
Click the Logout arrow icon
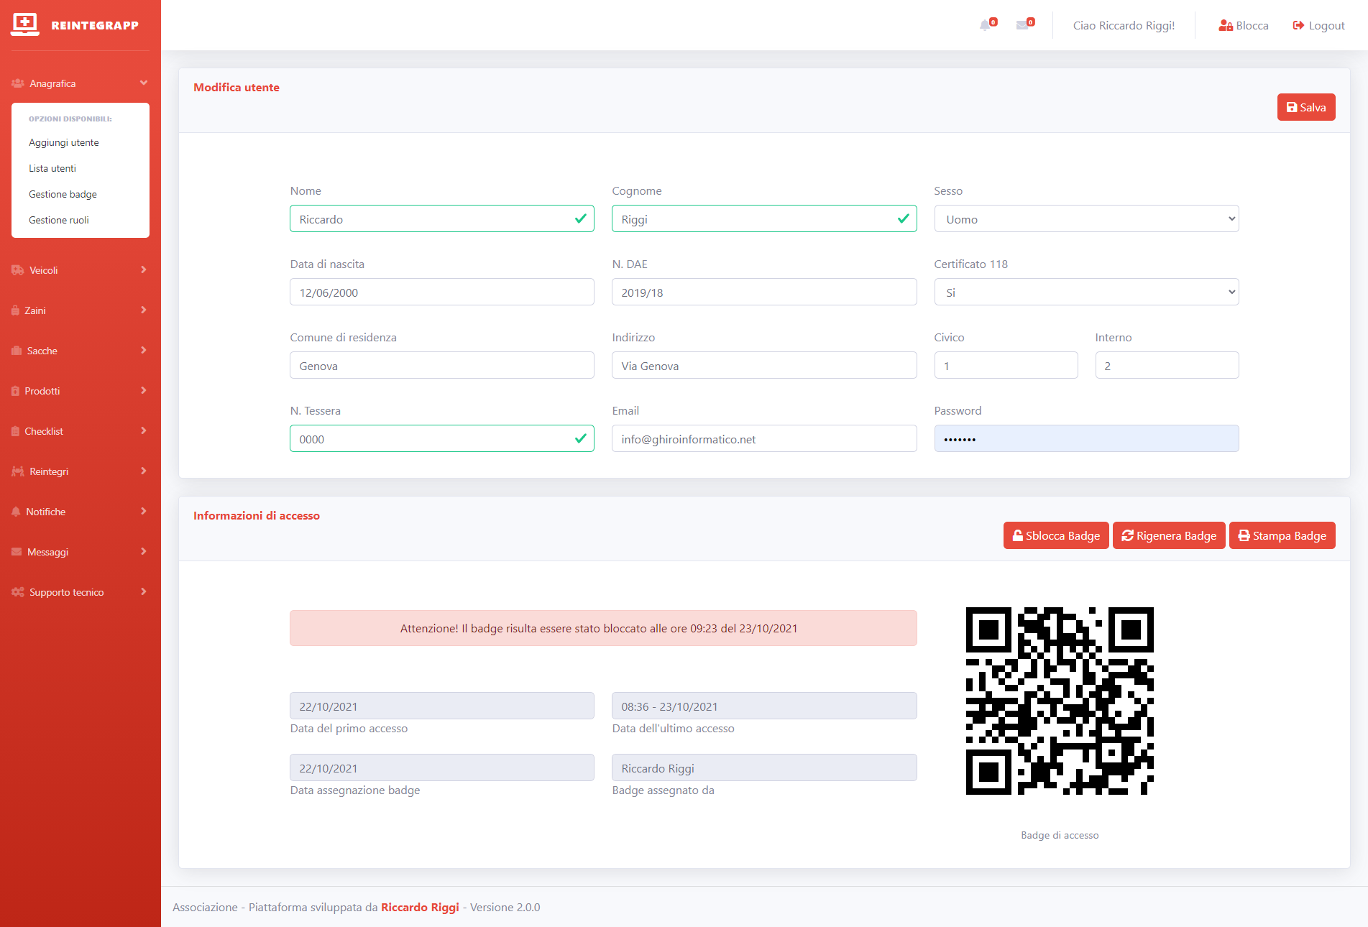click(x=1298, y=25)
